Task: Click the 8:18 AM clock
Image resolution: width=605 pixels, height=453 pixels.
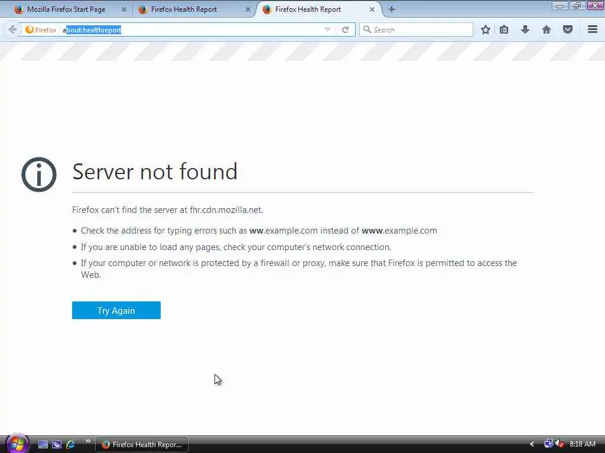Action: (583, 444)
